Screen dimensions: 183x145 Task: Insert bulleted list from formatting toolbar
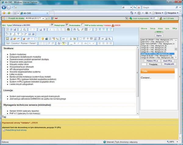(45, 43)
